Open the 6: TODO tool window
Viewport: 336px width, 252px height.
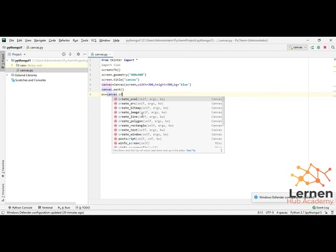[83, 208]
